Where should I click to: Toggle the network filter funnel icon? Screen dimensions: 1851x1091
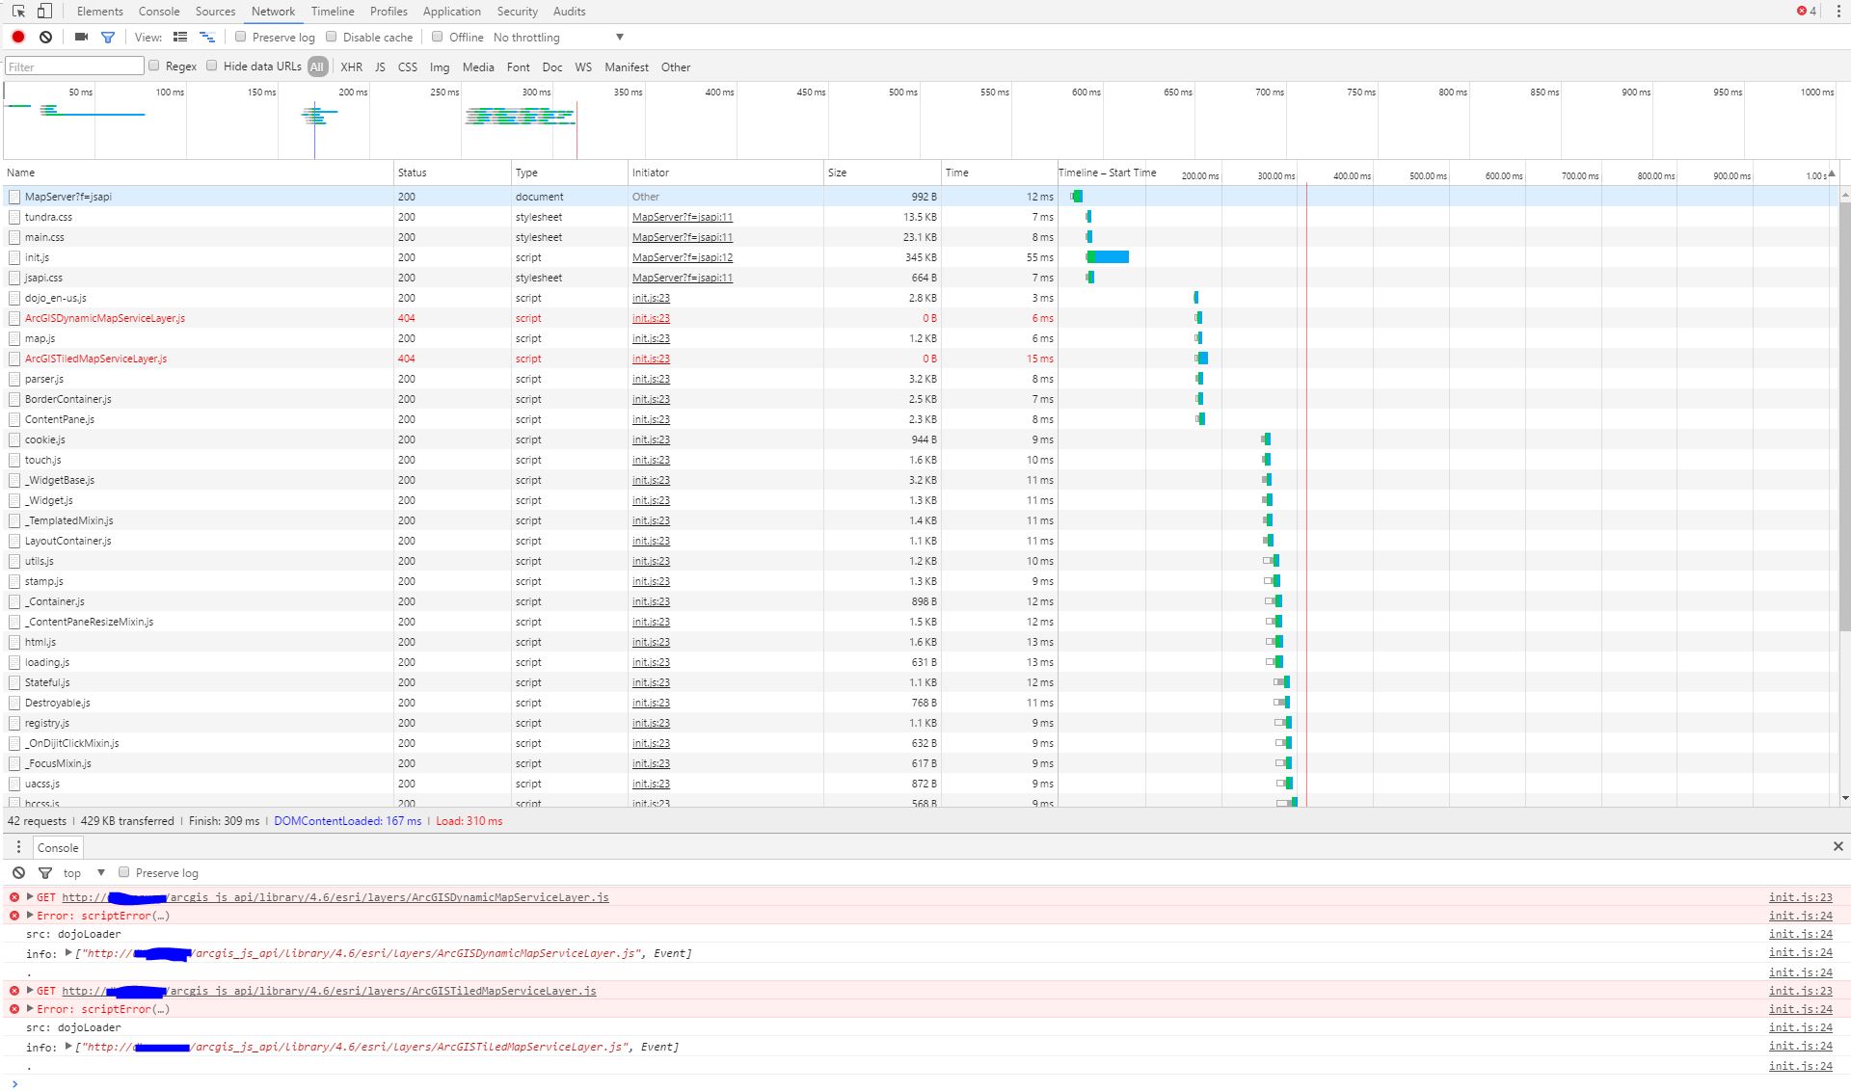pyautogui.click(x=108, y=37)
